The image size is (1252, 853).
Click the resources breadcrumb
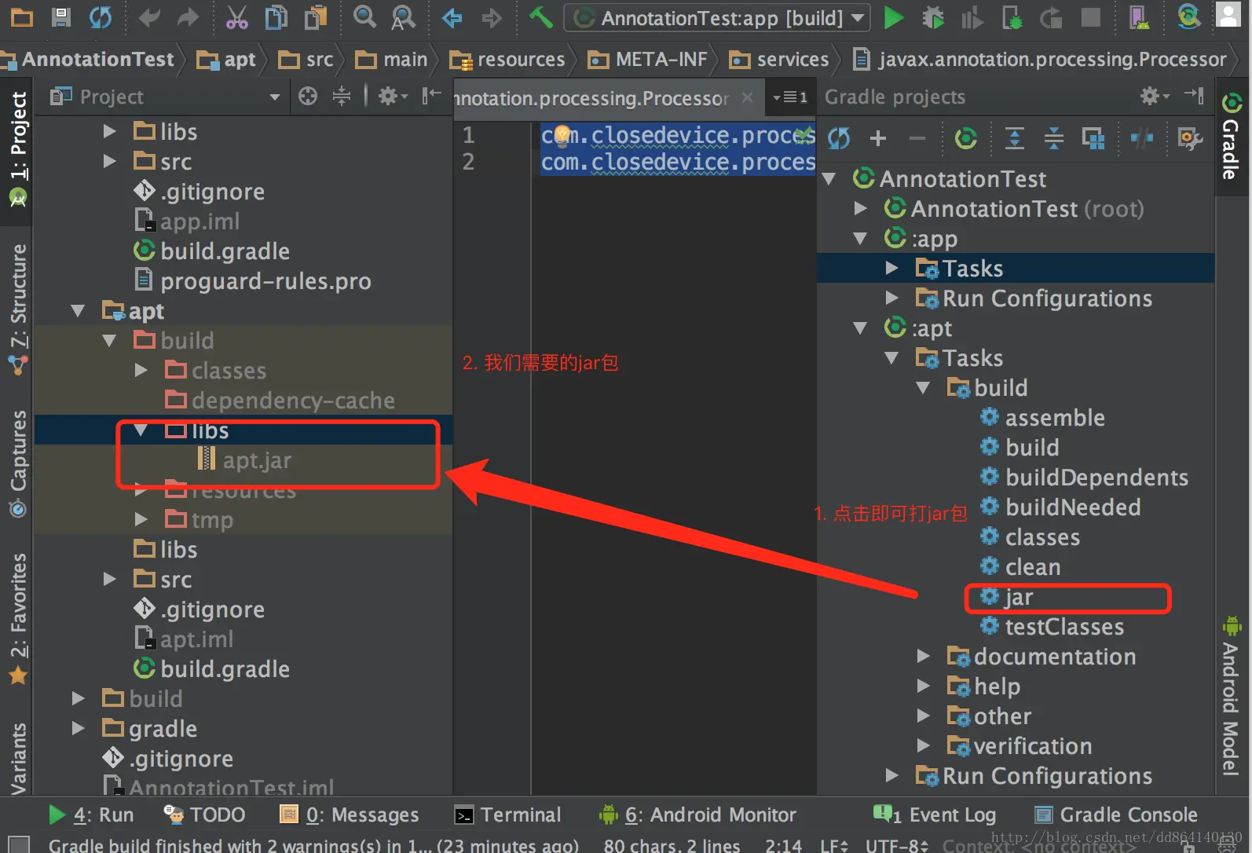coord(507,59)
